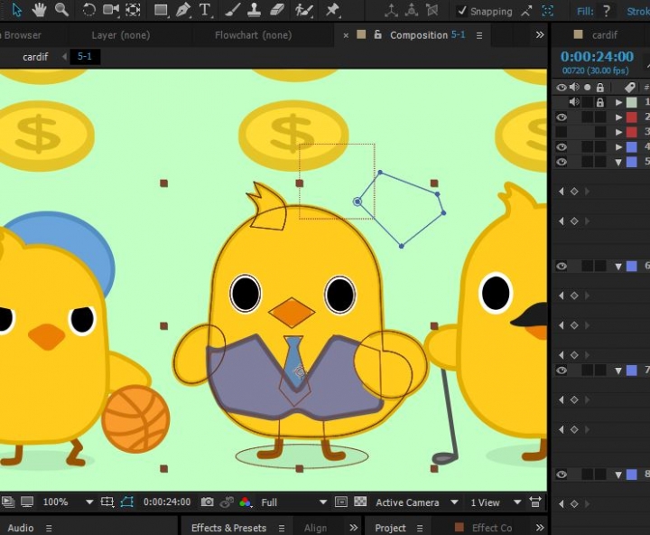Select the Clone Stamp tool
The image size is (650, 535).
coord(254,10)
